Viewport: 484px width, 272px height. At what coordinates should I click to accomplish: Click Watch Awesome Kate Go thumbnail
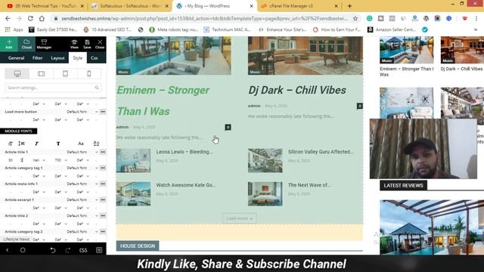click(133, 193)
